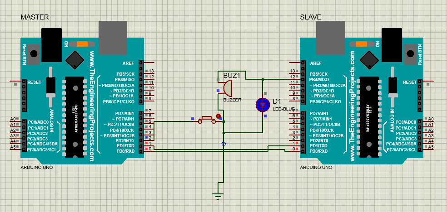Image resolution: width=447 pixels, height=212 pixels.
Task: Click master PC4/ADC4/SDA pin label
Action: [43, 144]
